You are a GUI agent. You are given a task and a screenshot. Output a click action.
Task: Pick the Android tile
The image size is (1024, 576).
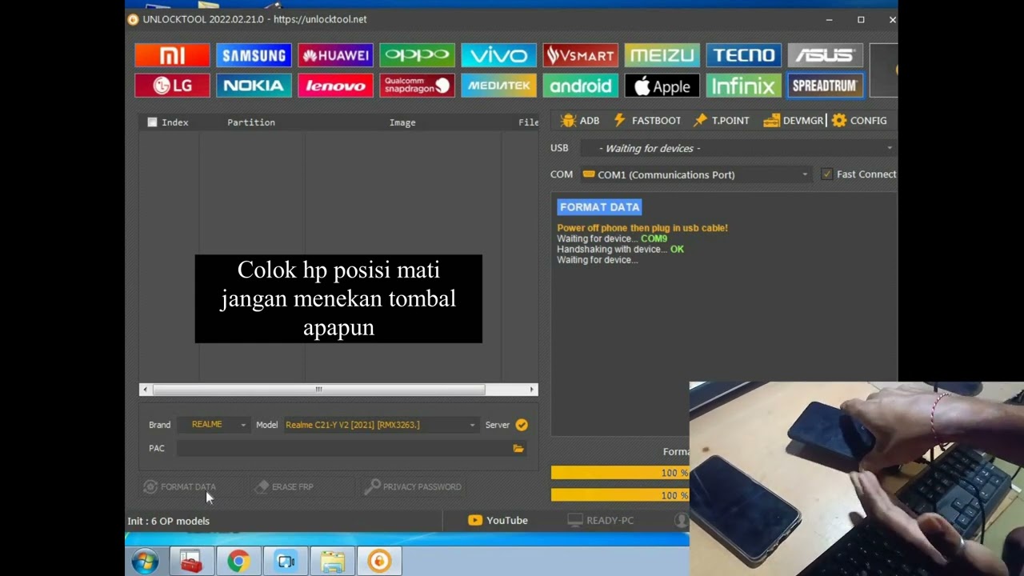[580, 86]
